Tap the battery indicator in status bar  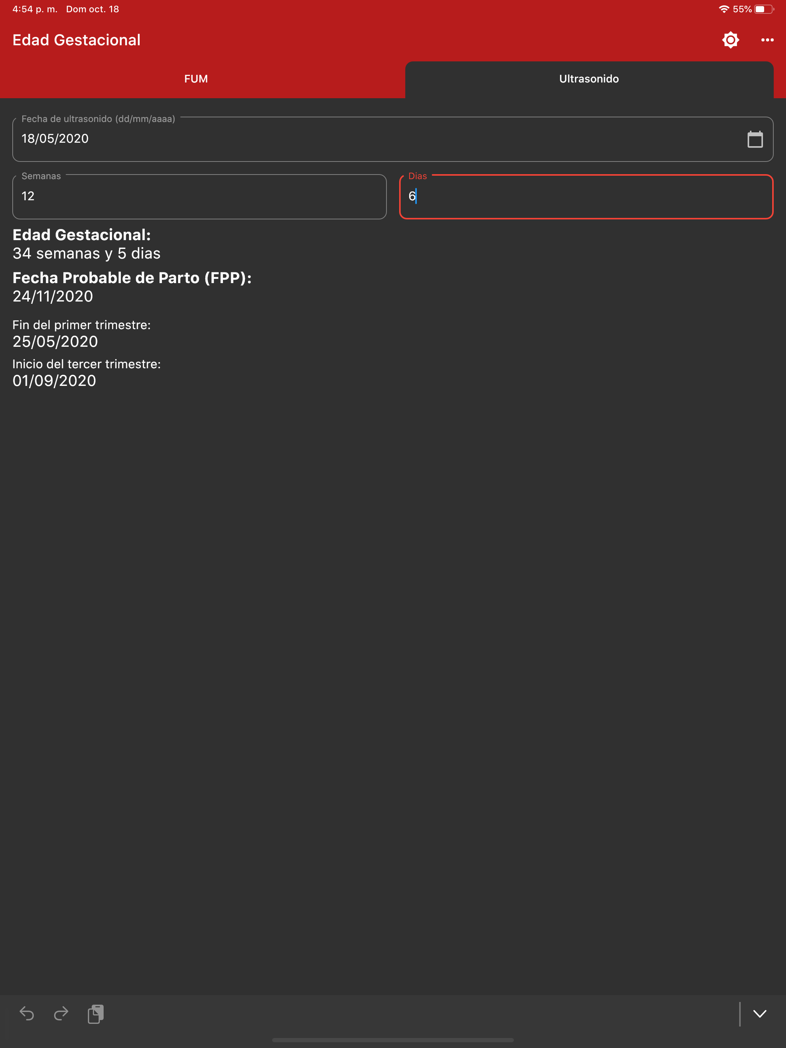[x=764, y=9]
